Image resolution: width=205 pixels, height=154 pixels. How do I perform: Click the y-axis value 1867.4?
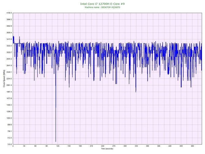9,92
